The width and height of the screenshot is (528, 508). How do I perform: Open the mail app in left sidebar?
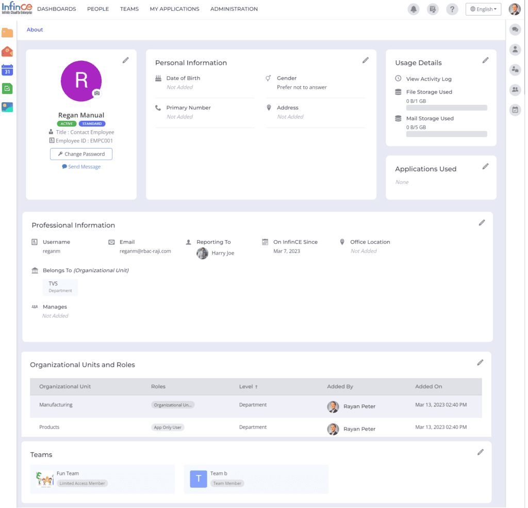[x=7, y=52]
